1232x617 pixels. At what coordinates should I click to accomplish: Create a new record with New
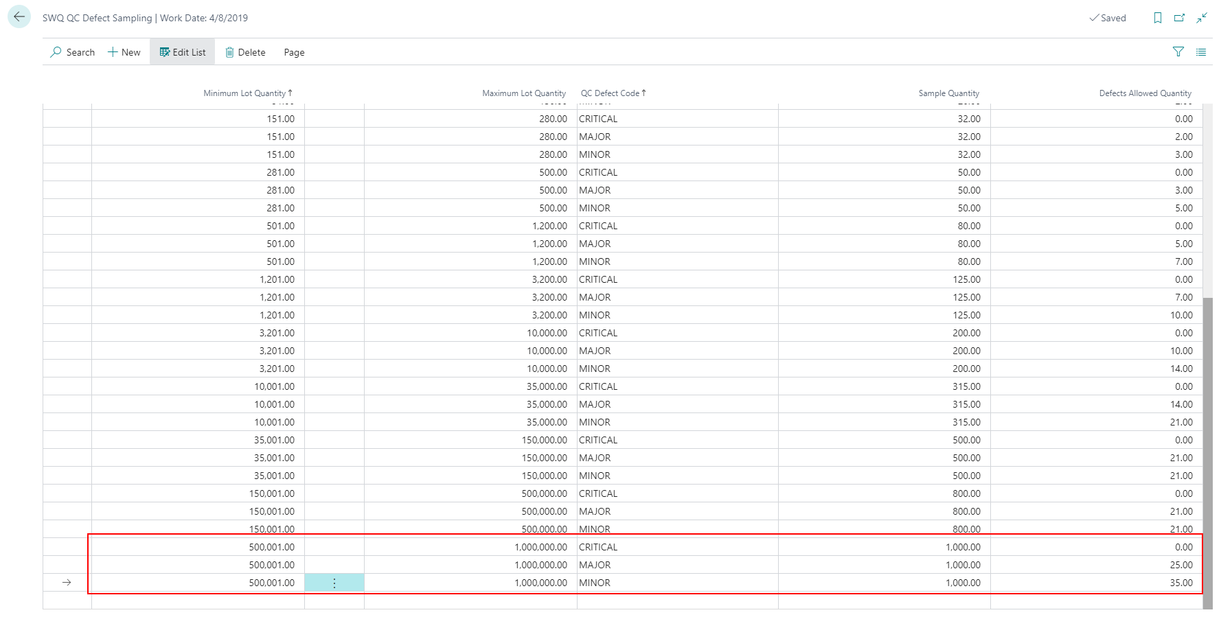point(124,52)
